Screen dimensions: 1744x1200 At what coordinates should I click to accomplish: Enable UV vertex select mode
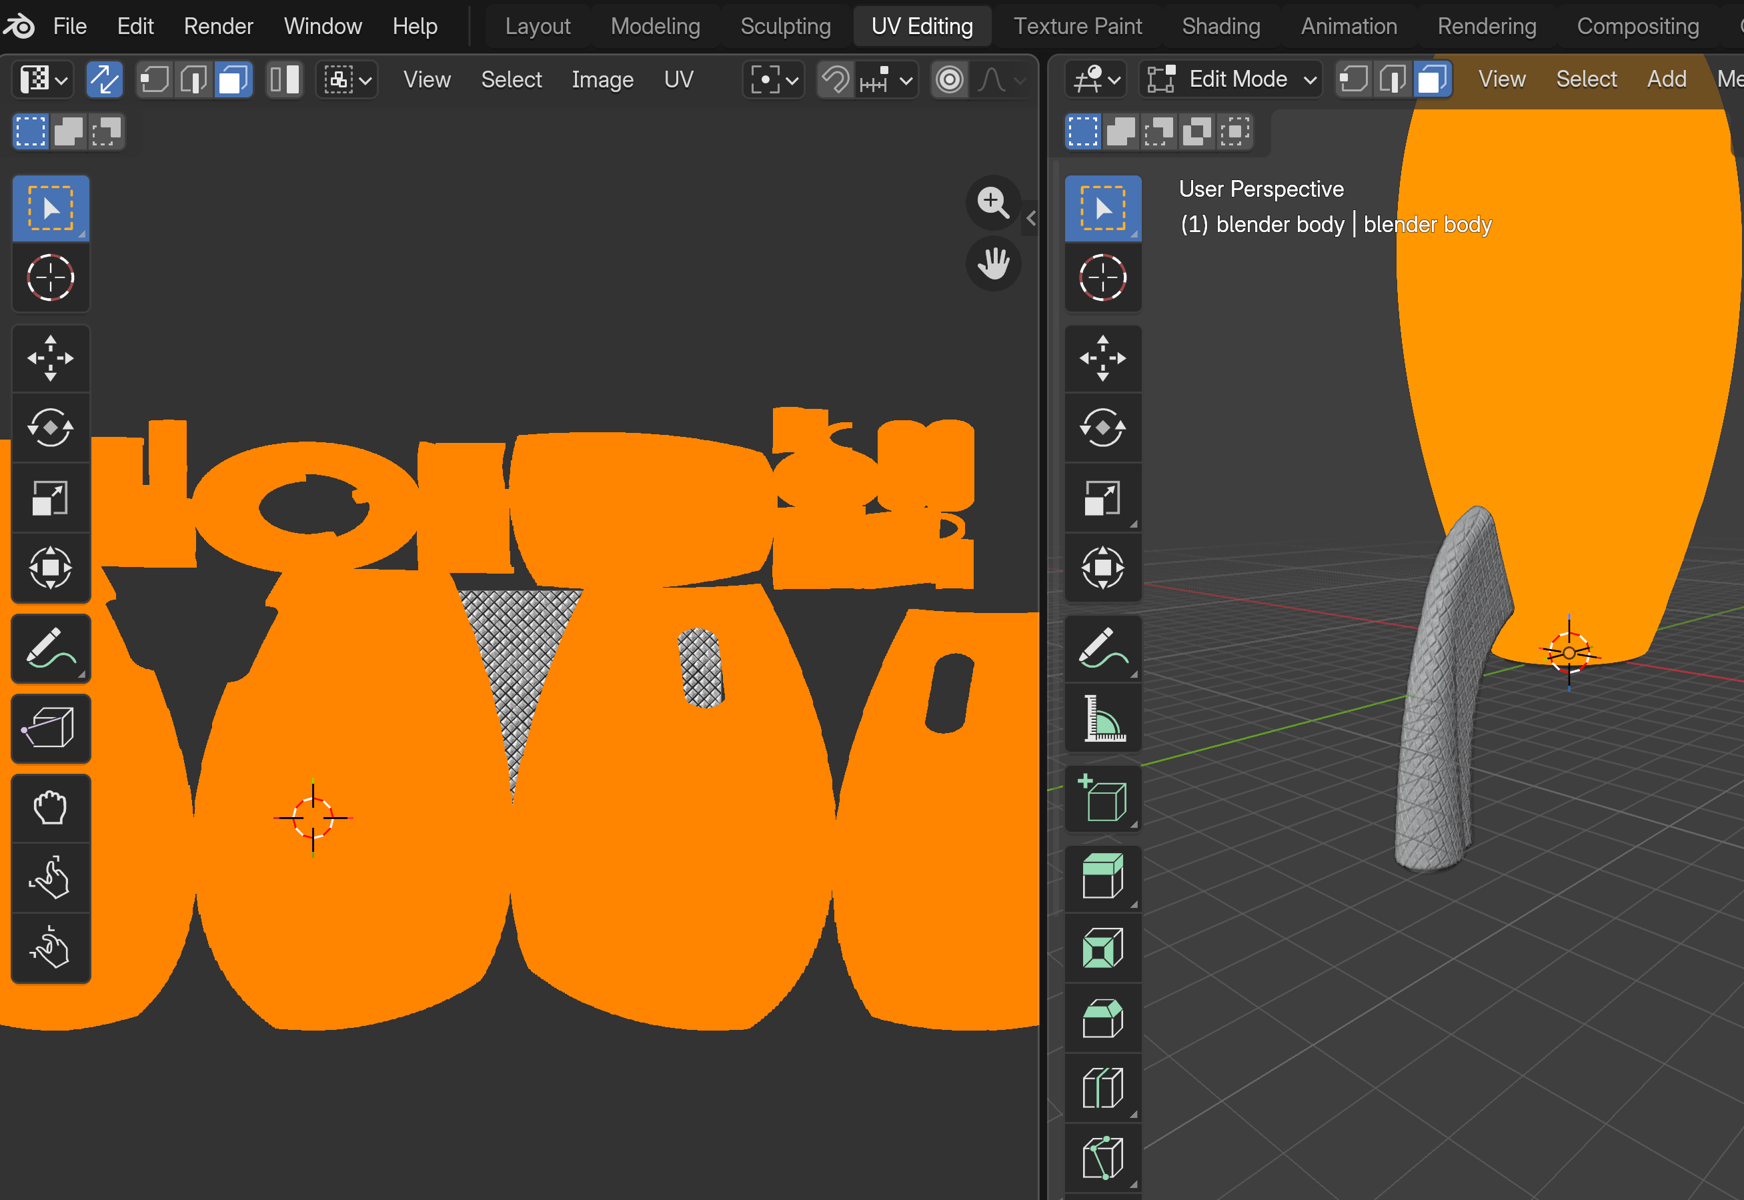(x=155, y=79)
